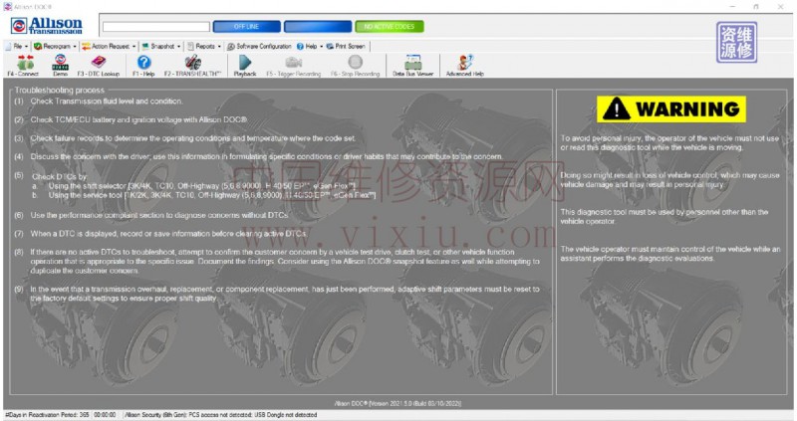Expand the Snapshot dropdown arrow
Screen dimensions: 797x421
(x=179, y=47)
